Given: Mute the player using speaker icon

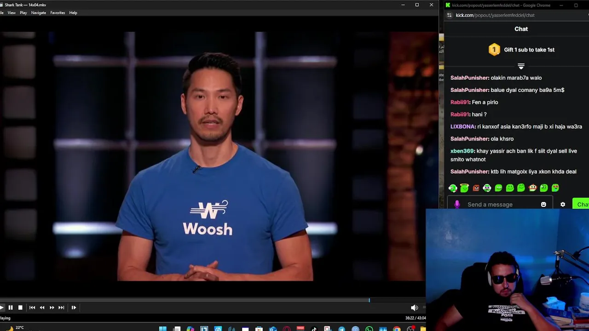Looking at the screenshot, I should coord(414,308).
